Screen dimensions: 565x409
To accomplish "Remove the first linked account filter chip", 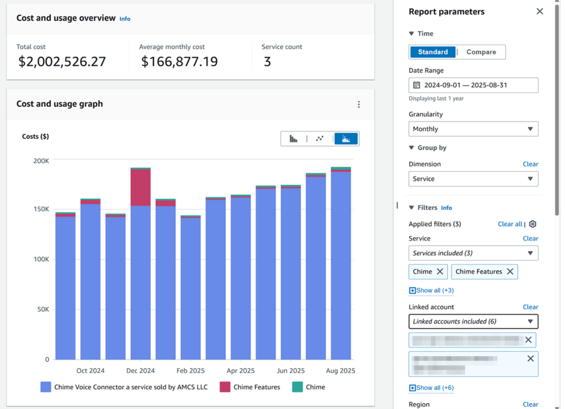I will [x=528, y=340].
